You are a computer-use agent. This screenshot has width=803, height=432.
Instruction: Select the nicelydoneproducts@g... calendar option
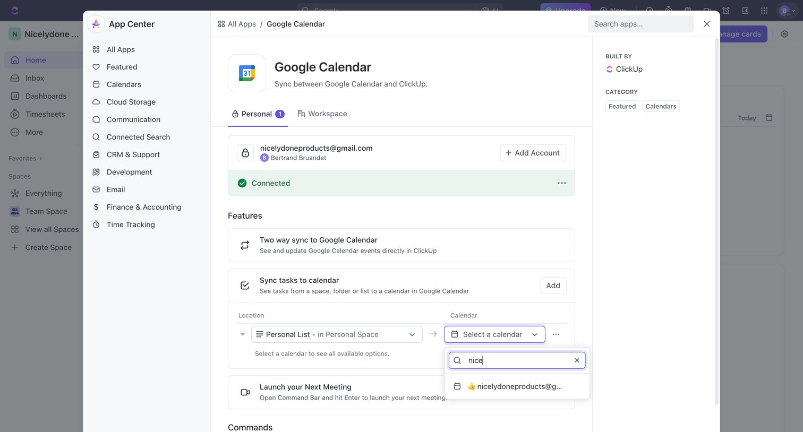(517, 386)
